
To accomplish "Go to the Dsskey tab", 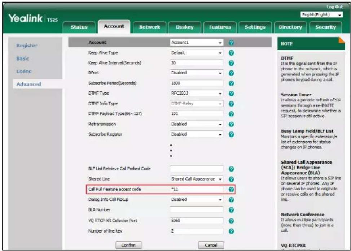I will 185,27.
